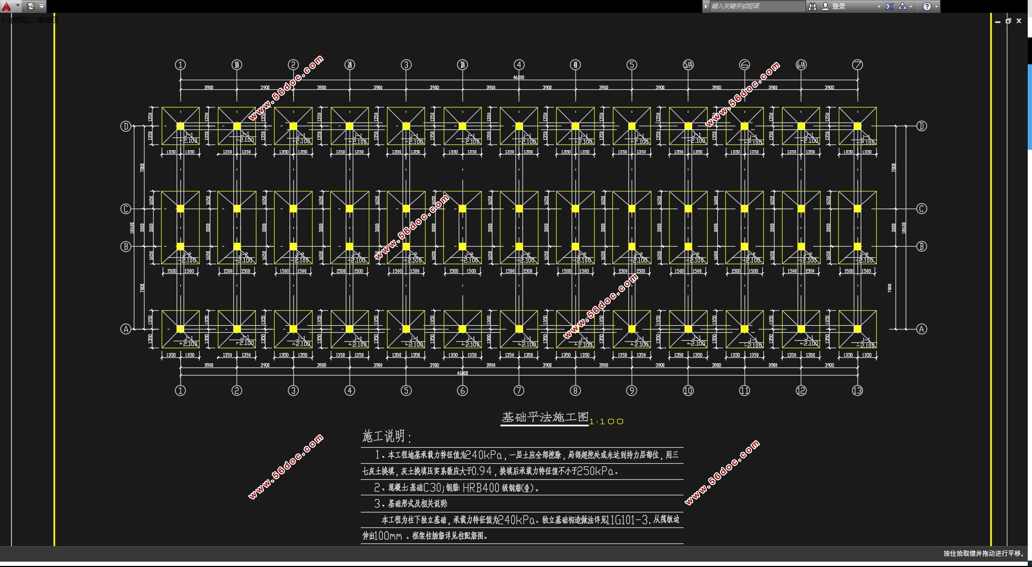Restore down the drawing window
Image resolution: width=1032 pixels, height=567 pixels.
pyautogui.click(x=1008, y=21)
